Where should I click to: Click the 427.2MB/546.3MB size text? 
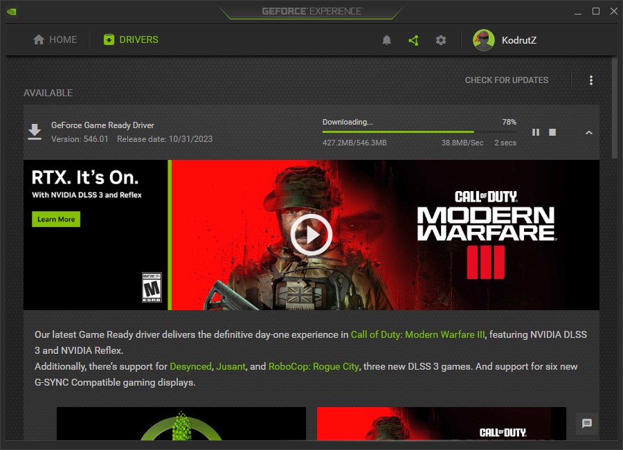pos(354,143)
